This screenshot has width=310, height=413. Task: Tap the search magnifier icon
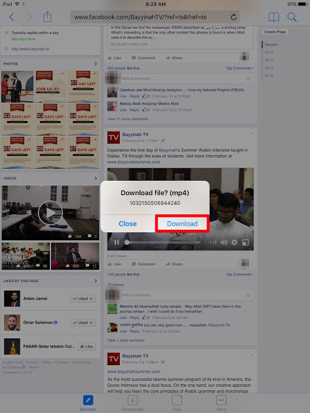[292, 17]
